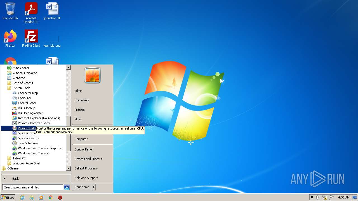Open Music from the Start menu

[78, 119]
